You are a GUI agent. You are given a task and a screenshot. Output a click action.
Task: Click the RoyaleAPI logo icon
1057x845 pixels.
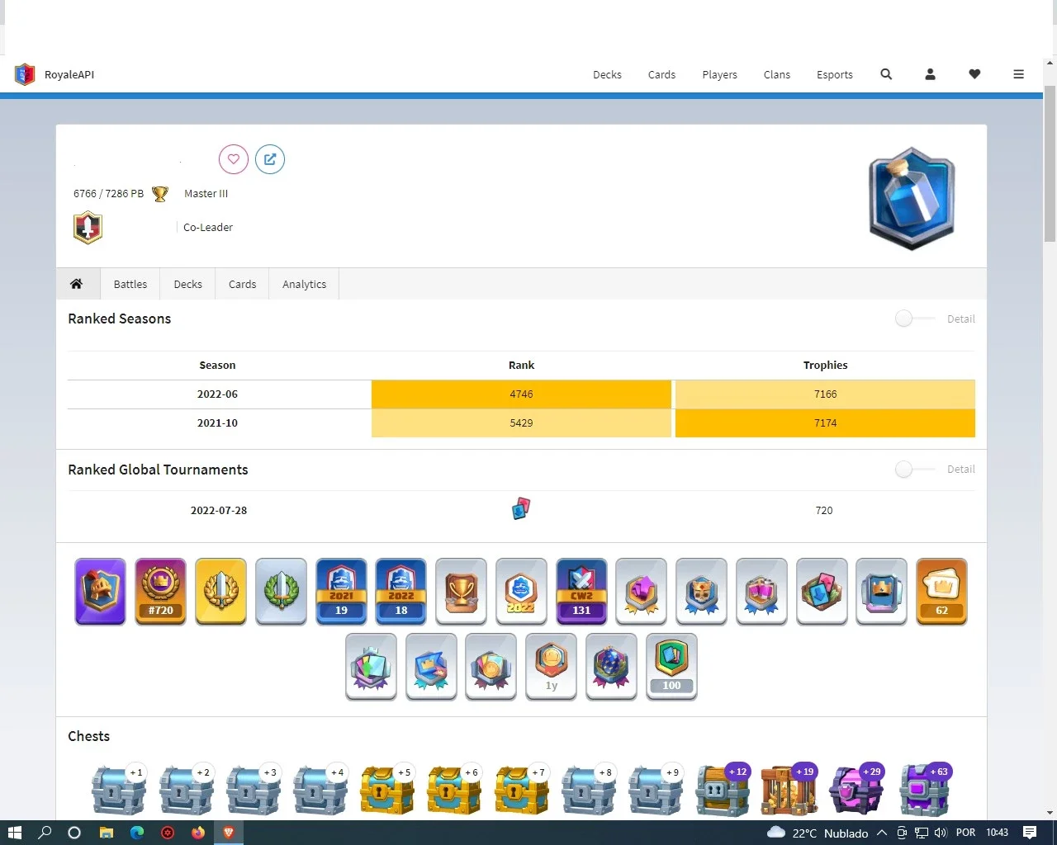pos(25,74)
